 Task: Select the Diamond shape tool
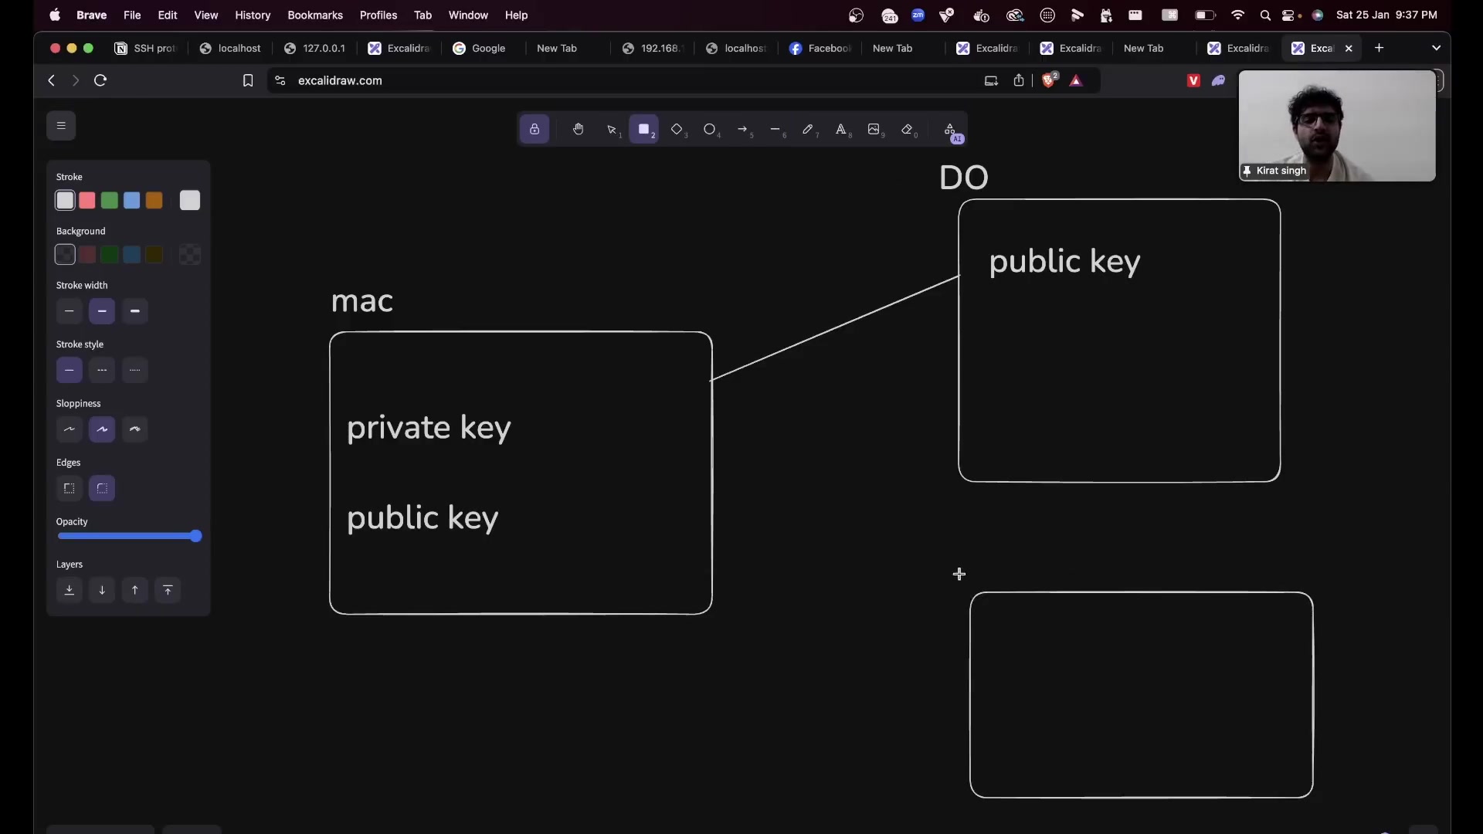[677, 130]
